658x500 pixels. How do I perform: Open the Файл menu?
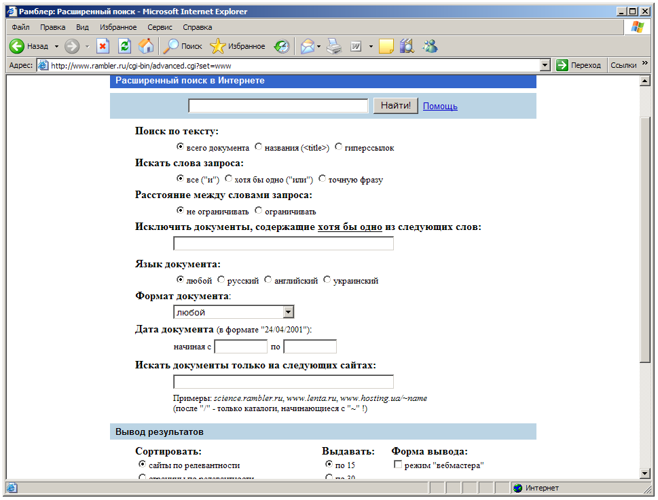[20, 27]
